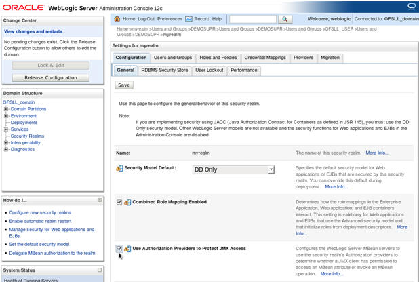Open the Migration tab
Image resolution: width=419 pixels, height=282 pixels.
click(x=330, y=58)
